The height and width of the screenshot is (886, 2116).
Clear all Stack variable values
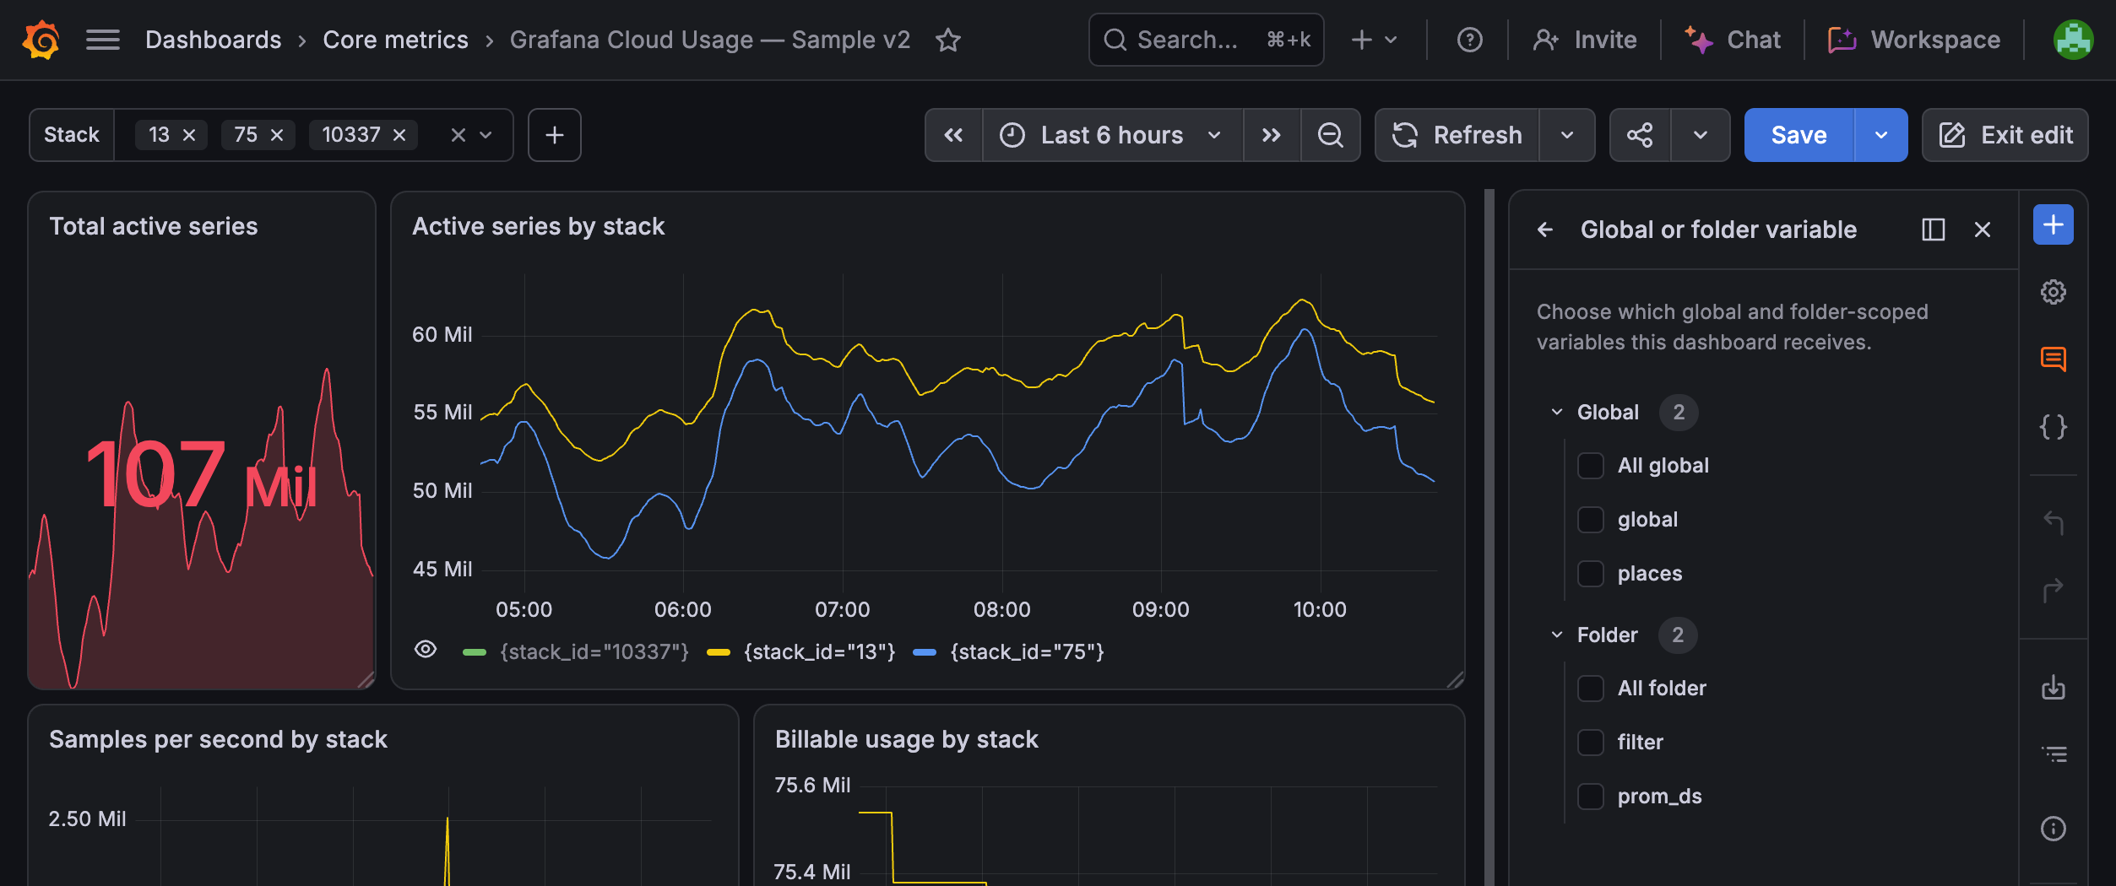458,135
